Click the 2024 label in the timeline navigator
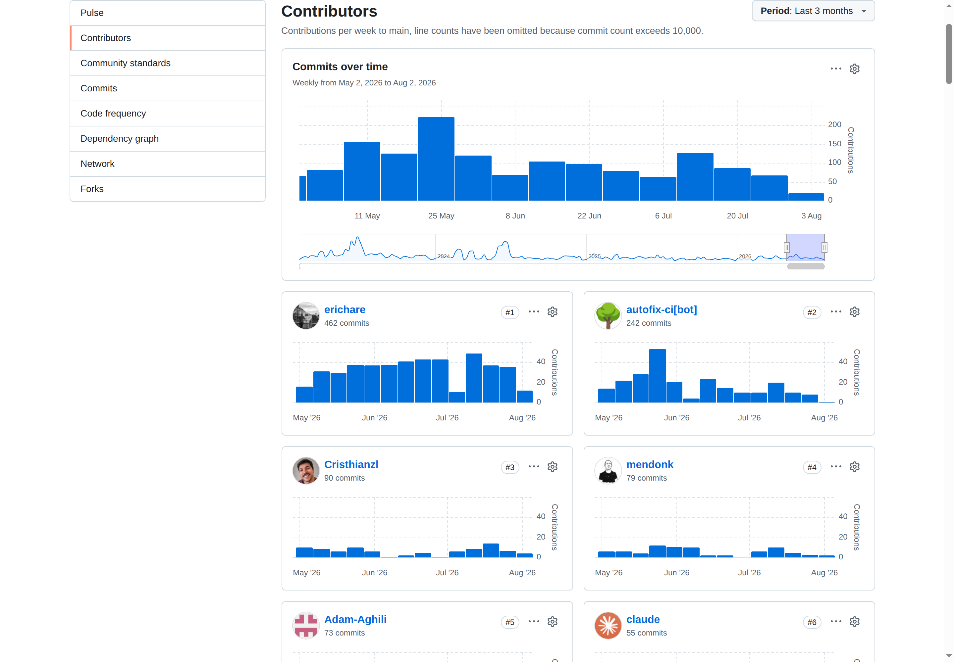 tap(443, 256)
